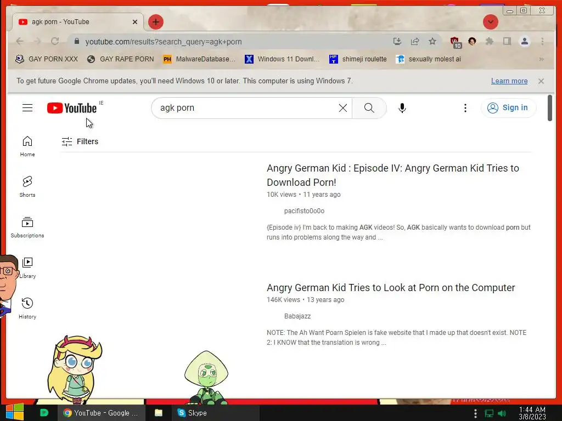
Task: Expand the bookmarks overflow chevron
Action: tap(541, 59)
